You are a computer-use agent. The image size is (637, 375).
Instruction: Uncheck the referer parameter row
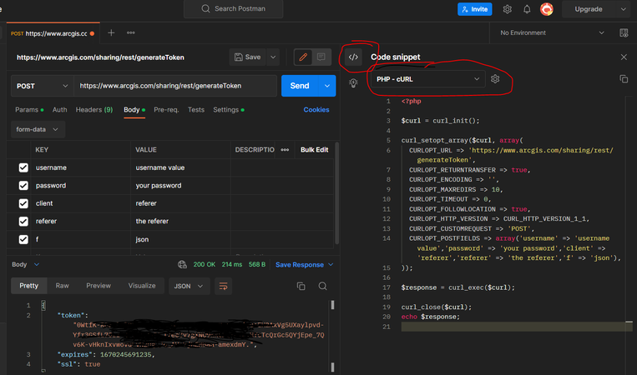[x=23, y=221]
